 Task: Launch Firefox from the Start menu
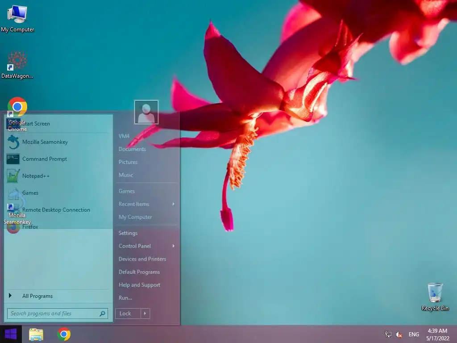tap(58, 226)
